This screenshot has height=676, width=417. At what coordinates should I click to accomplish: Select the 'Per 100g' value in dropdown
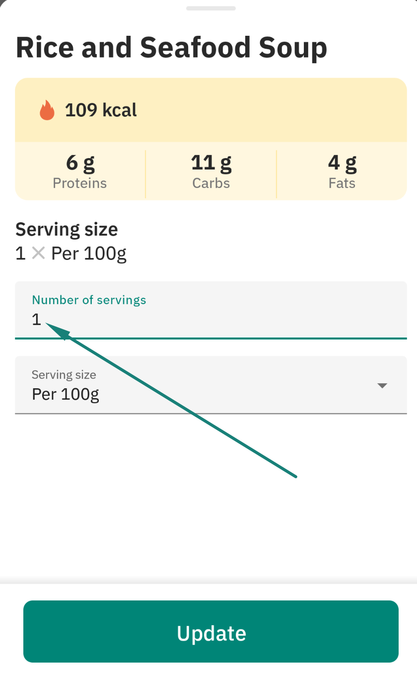(66, 395)
